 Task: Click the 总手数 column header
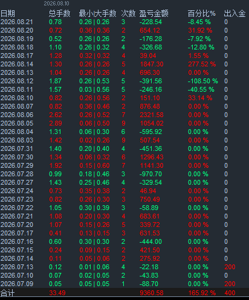[59, 13]
